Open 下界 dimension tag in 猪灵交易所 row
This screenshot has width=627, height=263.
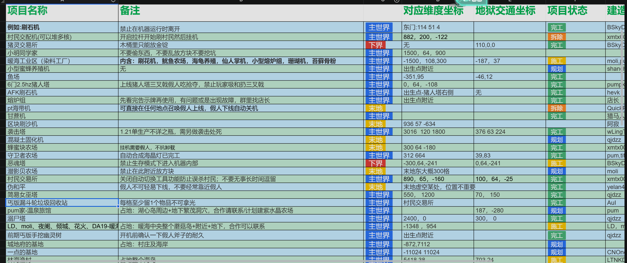(x=375, y=45)
